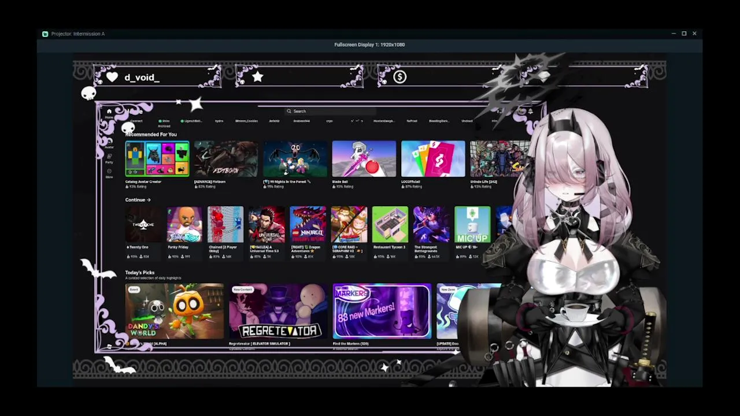Select friend BleedingDark in friends row
This screenshot has width=740, height=416.
pos(439,121)
